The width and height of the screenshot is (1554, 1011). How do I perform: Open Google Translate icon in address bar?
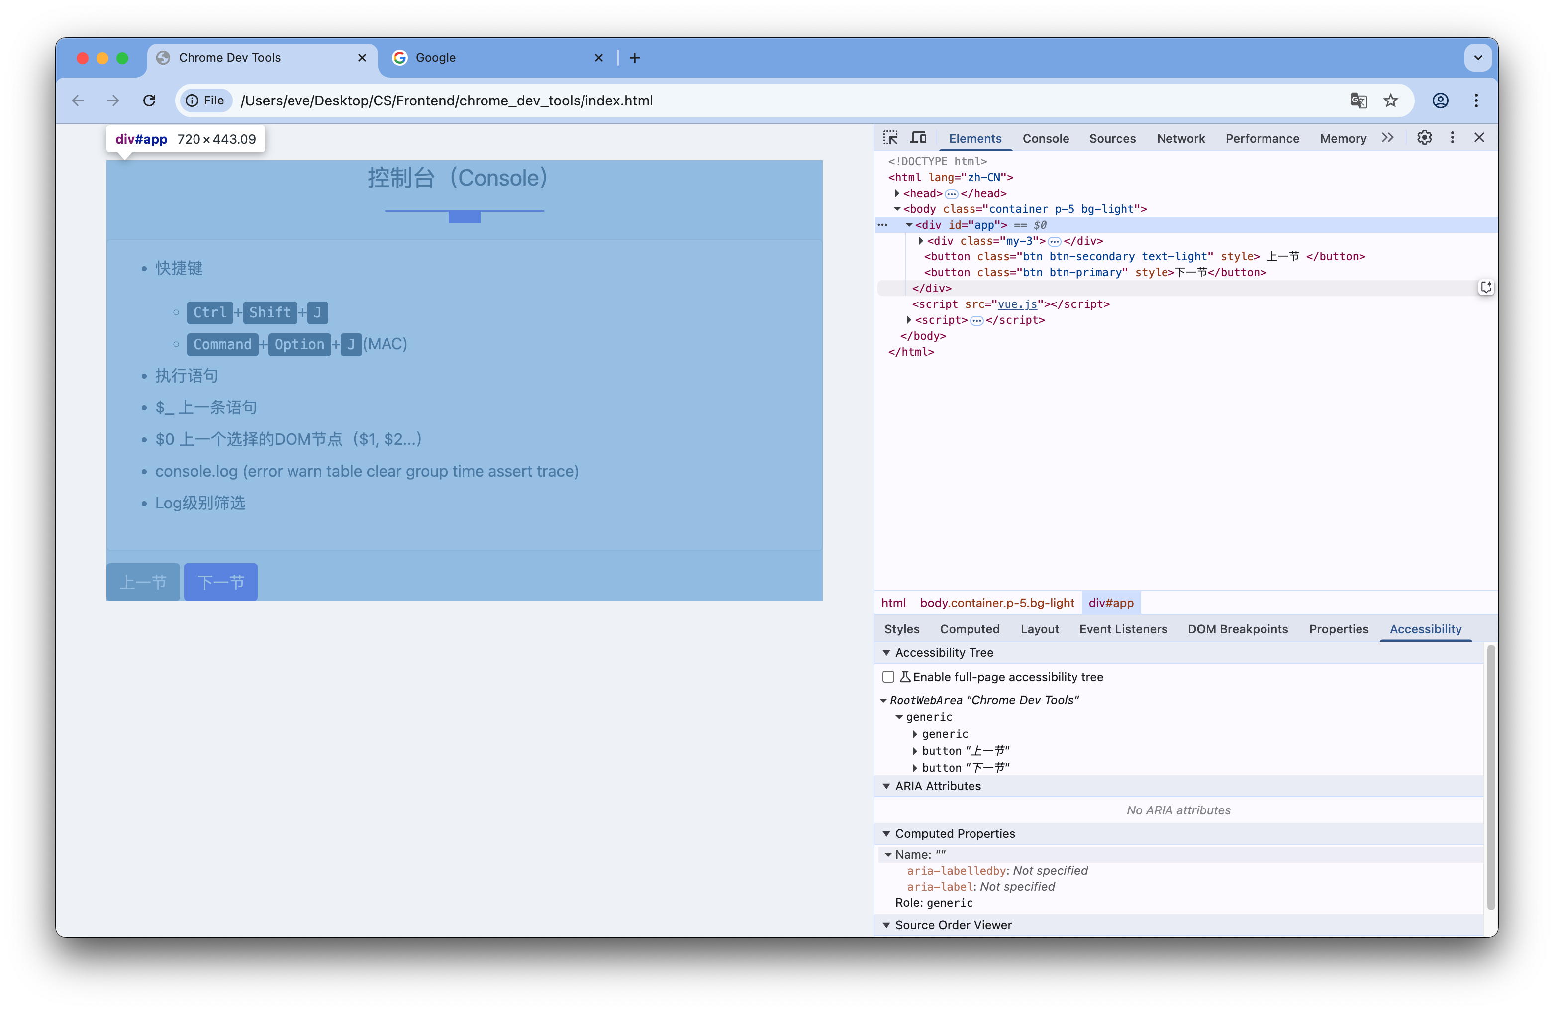click(x=1358, y=101)
